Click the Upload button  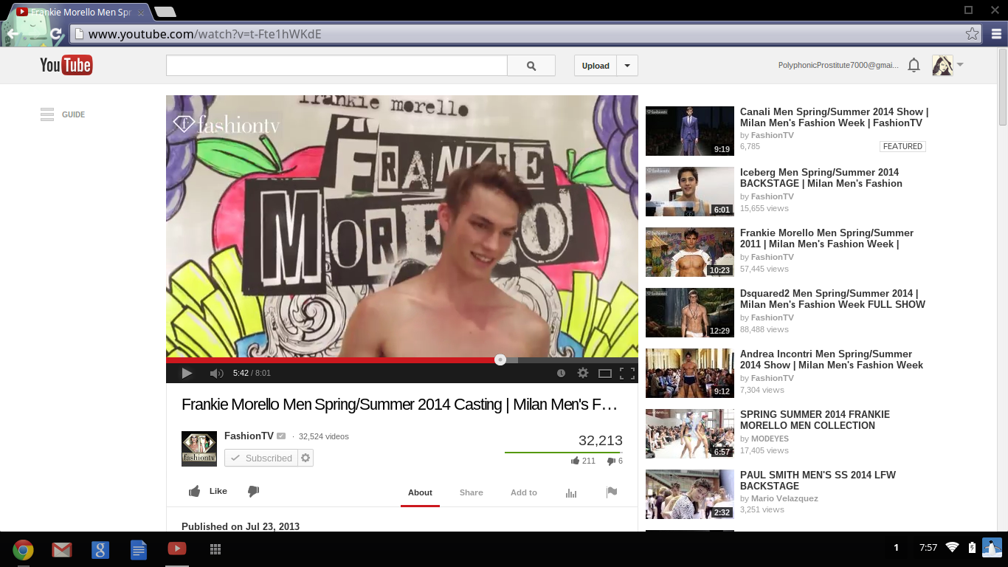pyautogui.click(x=596, y=66)
